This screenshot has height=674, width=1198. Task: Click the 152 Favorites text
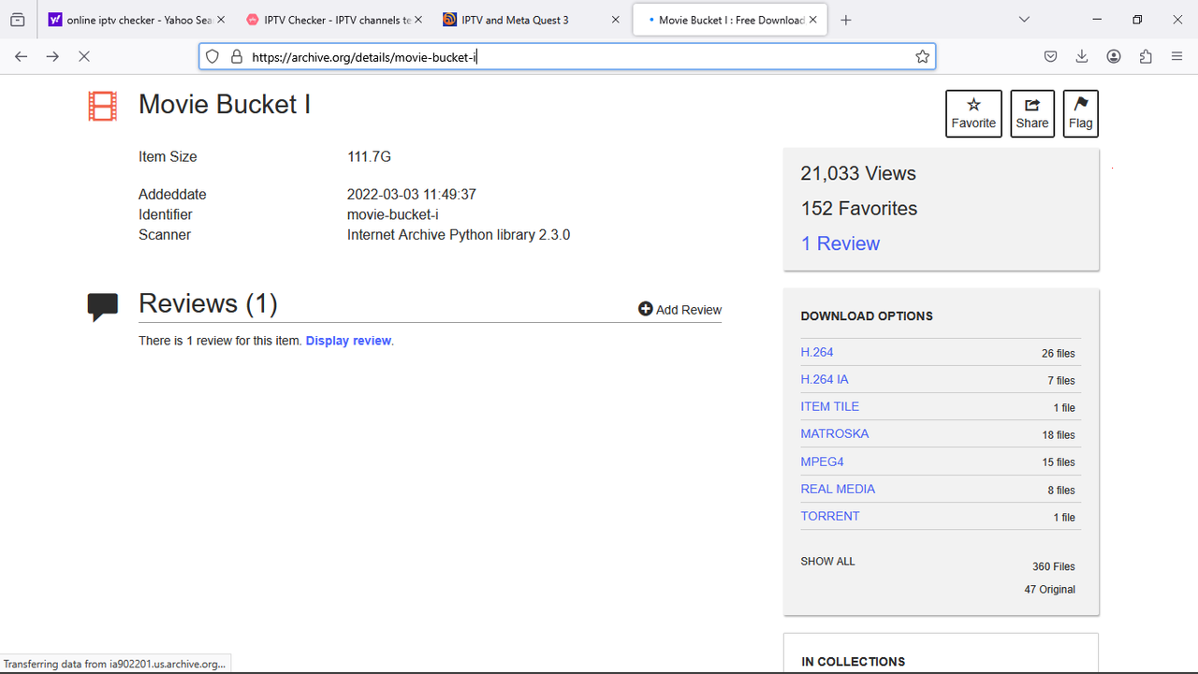(859, 209)
